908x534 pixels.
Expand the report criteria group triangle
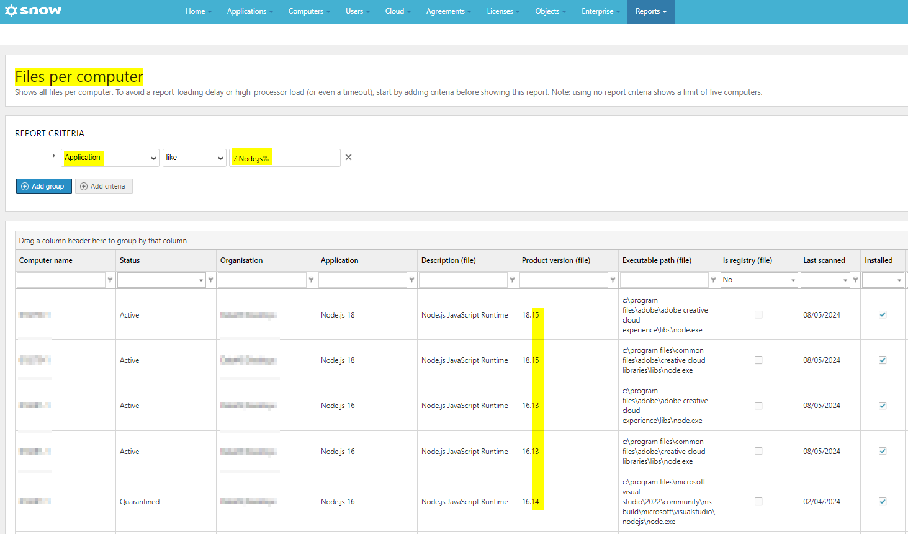54,156
